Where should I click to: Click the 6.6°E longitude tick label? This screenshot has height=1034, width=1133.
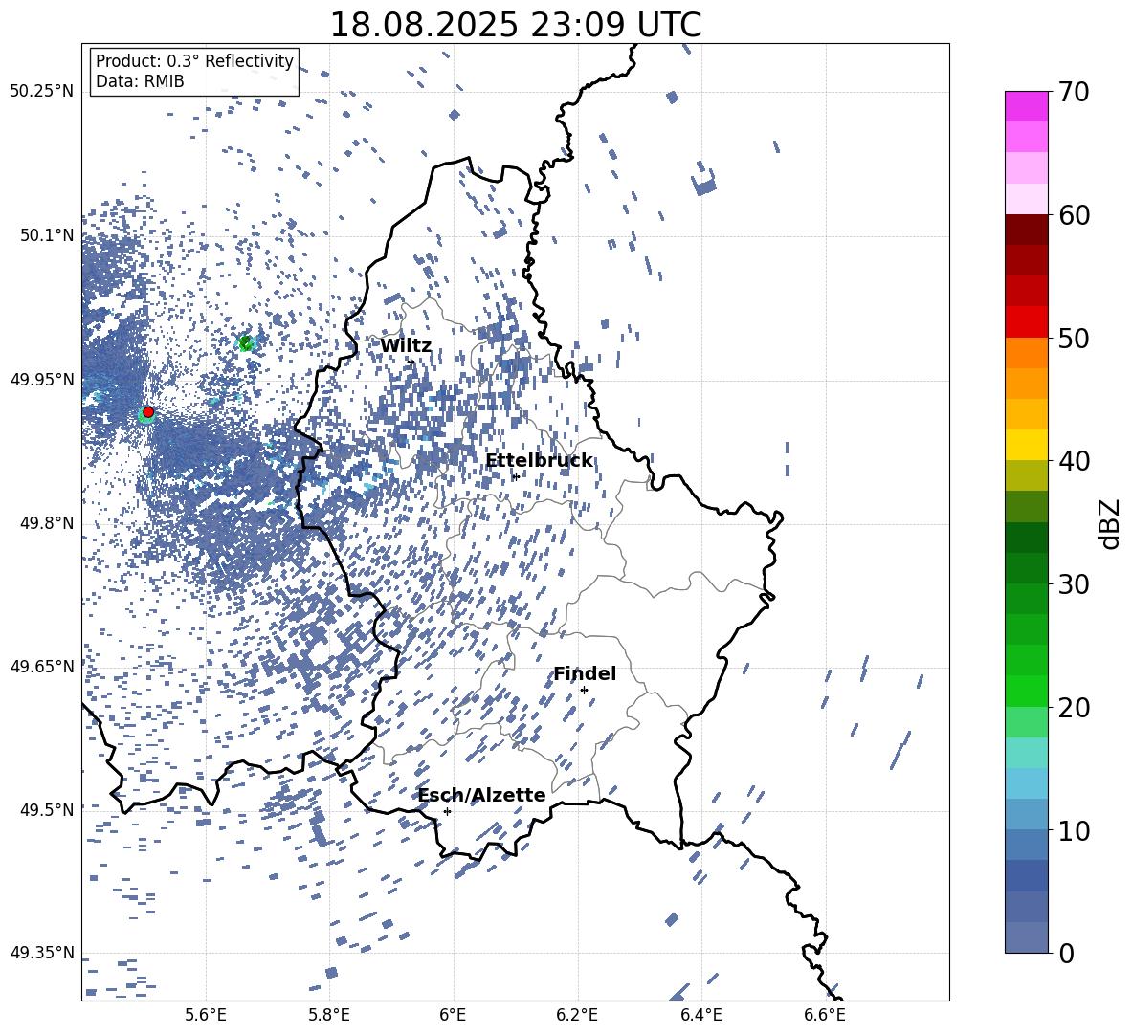click(825, 1015)
